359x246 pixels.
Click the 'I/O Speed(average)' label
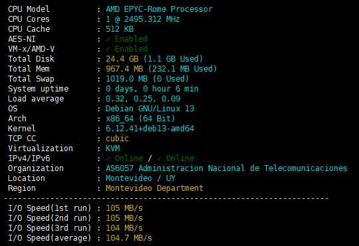(50, 238)
